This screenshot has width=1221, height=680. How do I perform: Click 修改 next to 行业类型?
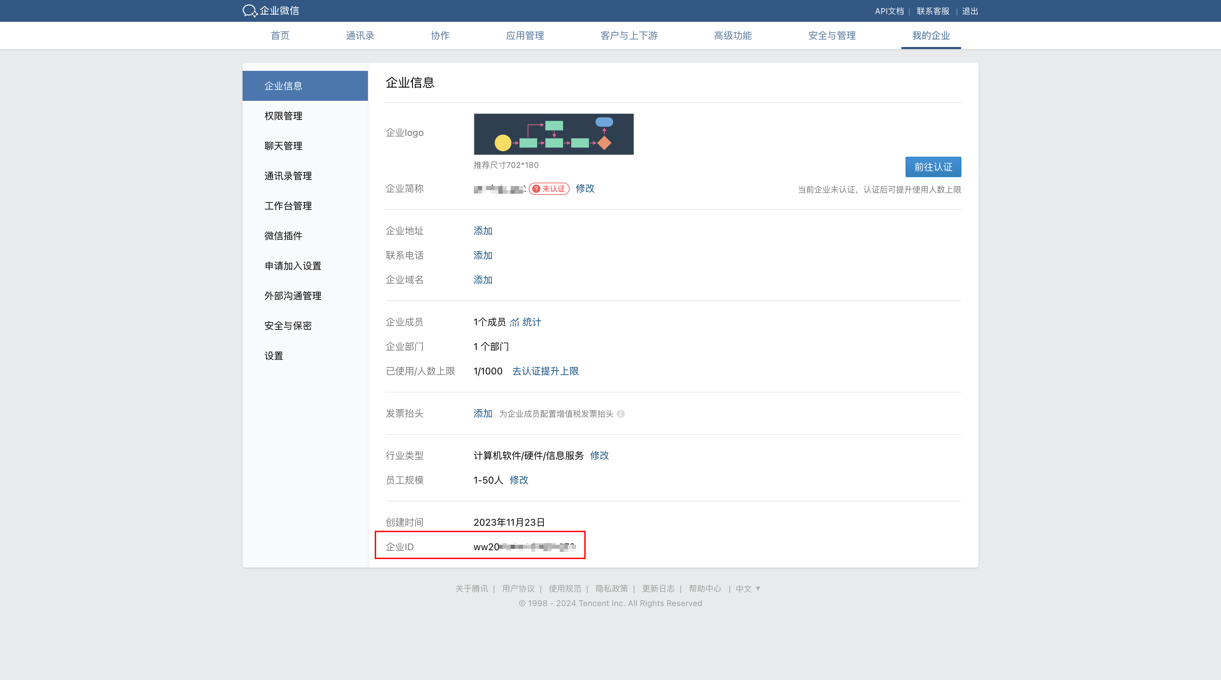pos(599,455)
